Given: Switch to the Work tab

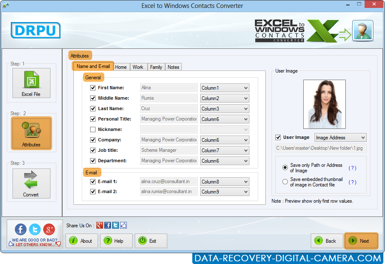Looking at the screenshot, I should [x=138, y=67].
